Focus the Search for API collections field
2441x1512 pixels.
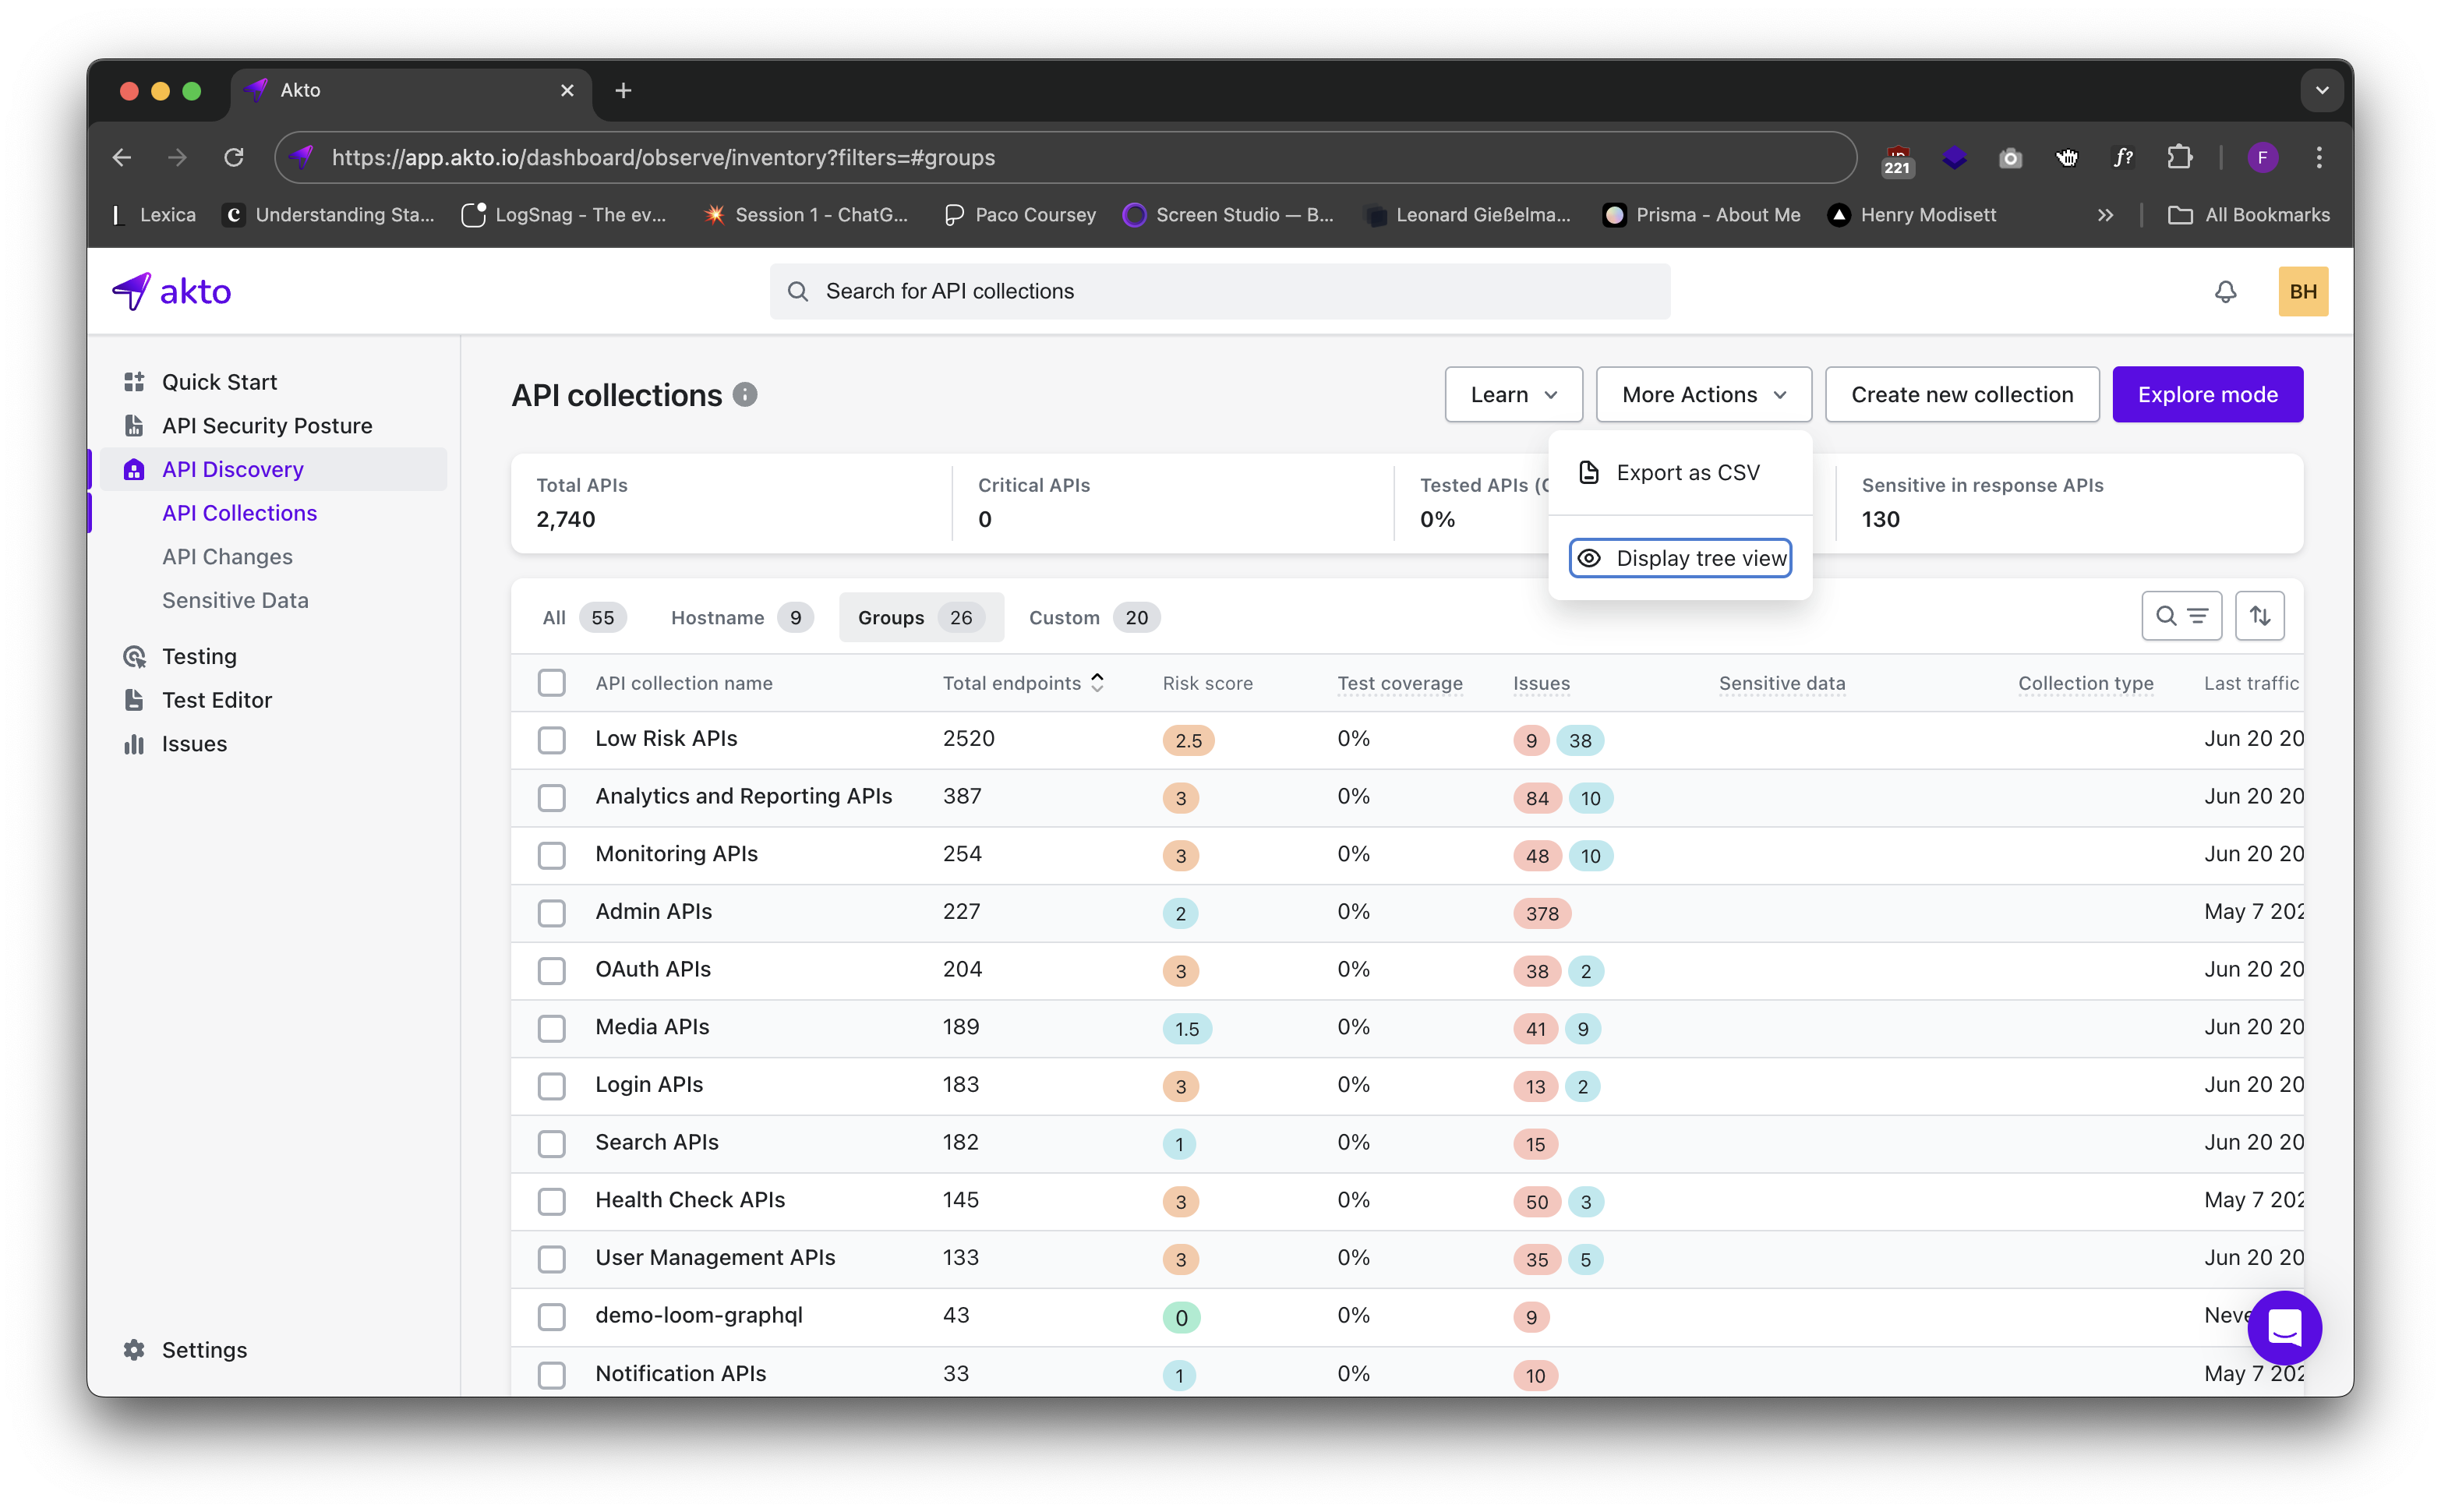tap(1220, 291)
